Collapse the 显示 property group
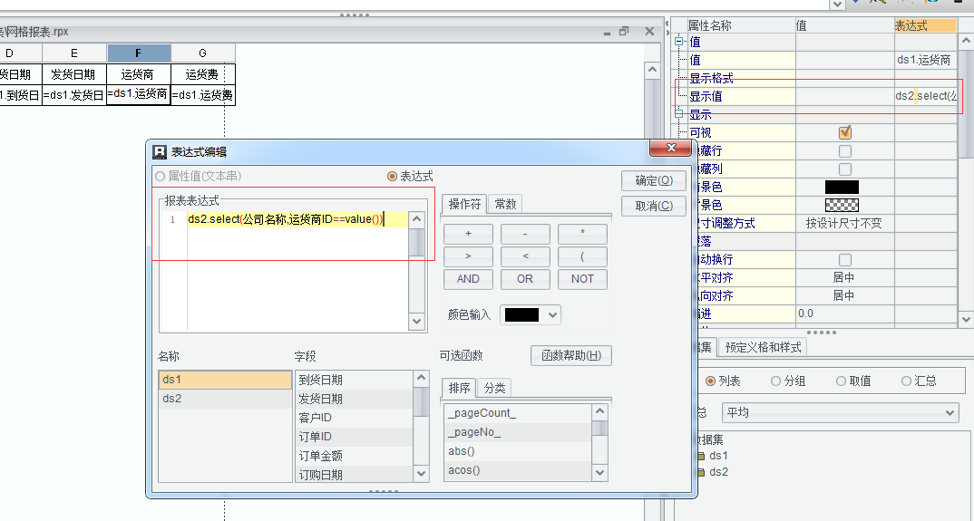Screen dimensions: 974x521 (x=678, y=114)
